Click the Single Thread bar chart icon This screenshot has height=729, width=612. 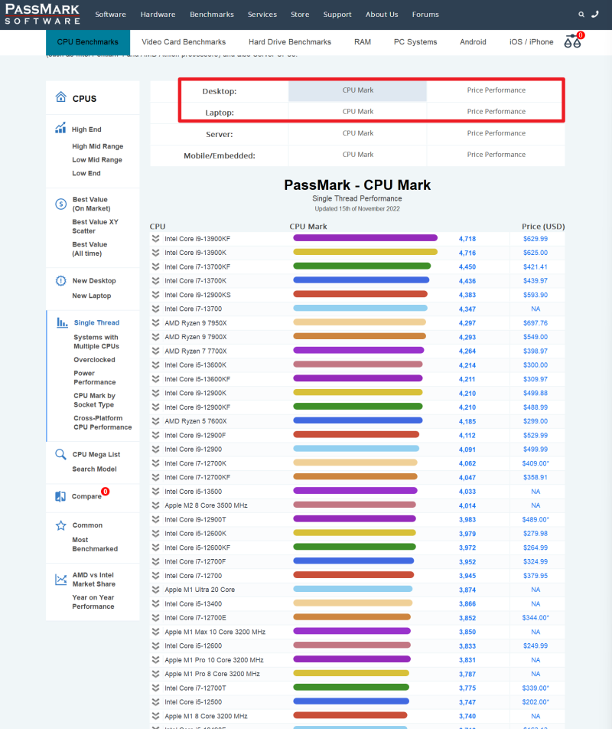click(62, 322)
